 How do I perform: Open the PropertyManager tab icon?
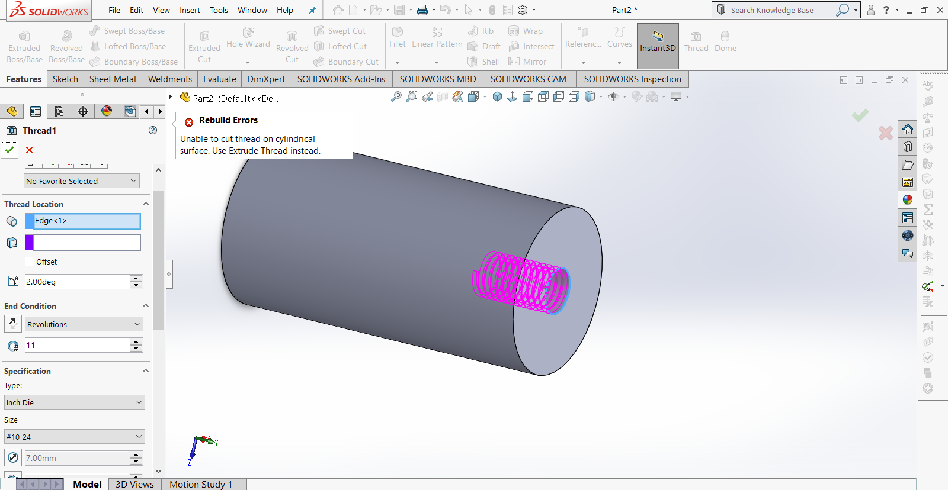coord(36,111)
